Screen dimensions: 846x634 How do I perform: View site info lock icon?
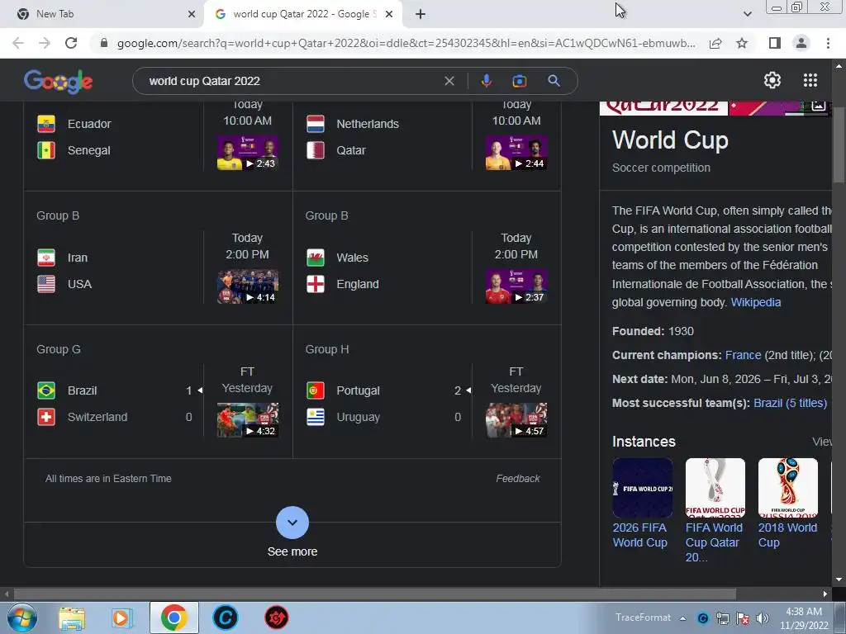(x=103, y=43)
